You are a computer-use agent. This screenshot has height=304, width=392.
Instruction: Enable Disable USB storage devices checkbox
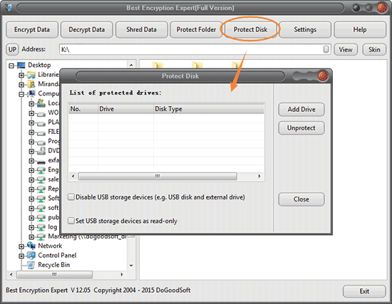(x=71, y=197)
